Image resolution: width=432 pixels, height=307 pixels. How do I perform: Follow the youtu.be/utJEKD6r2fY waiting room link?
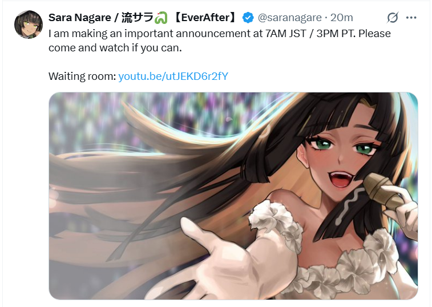tap(173, 76)
